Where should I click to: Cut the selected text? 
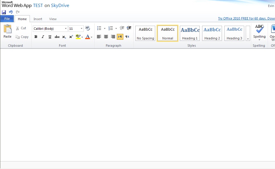[x=21, y=28]
